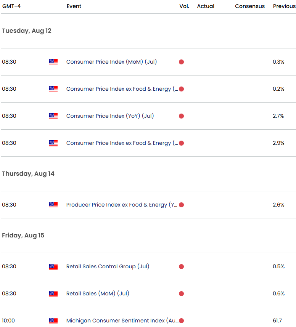The height and width of the screenshot is (327, 296).
Task: Click the Consensus column header
Action: click(x=250, y=6)
